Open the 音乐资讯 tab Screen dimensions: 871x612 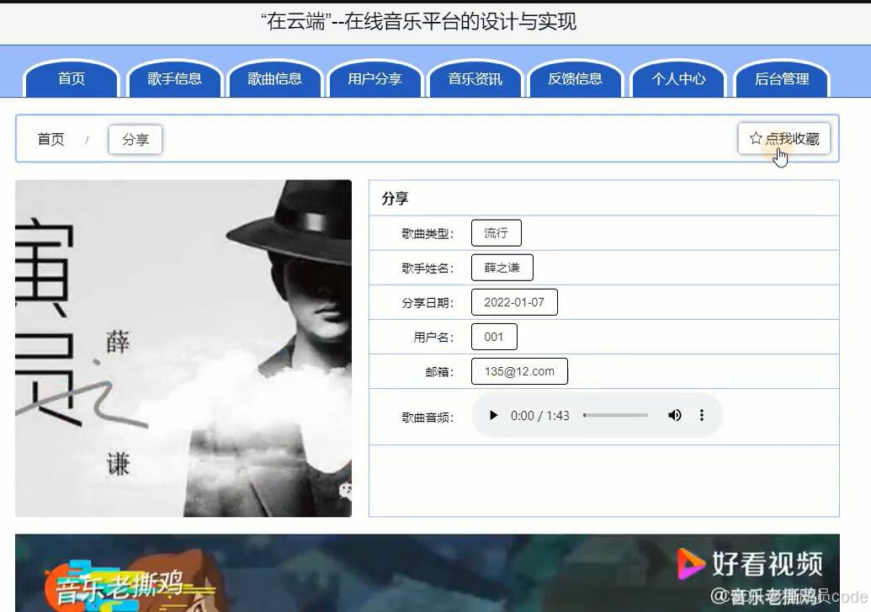pyautogui.click(x=475, y=79)
